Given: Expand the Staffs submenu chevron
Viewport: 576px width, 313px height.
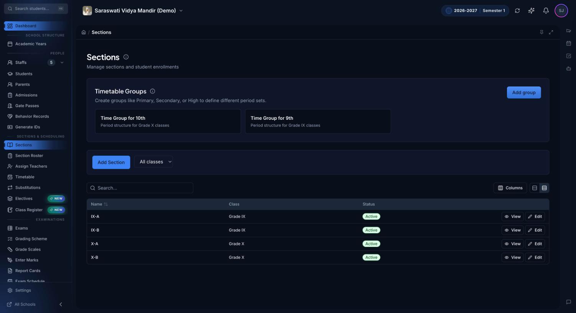Looking at the screenshot, I should [62, 62].
